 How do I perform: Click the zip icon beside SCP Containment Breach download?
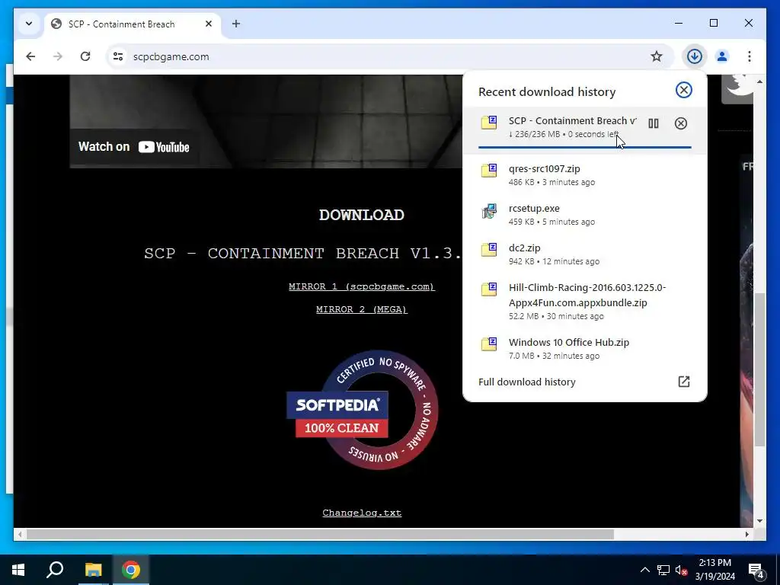(489, 123)
